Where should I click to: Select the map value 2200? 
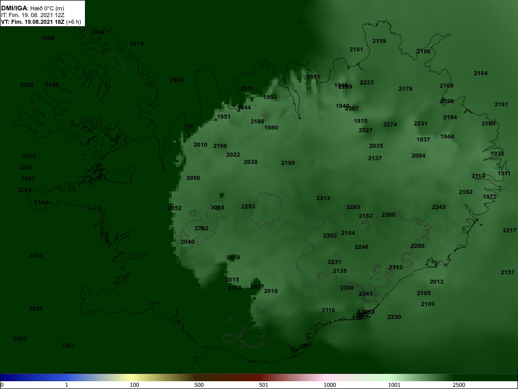[418, 246]
